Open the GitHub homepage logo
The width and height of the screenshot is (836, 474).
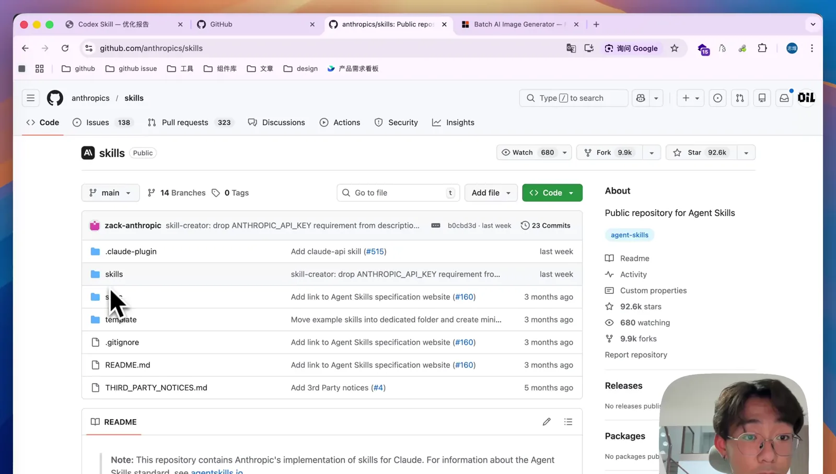point(55,98)
